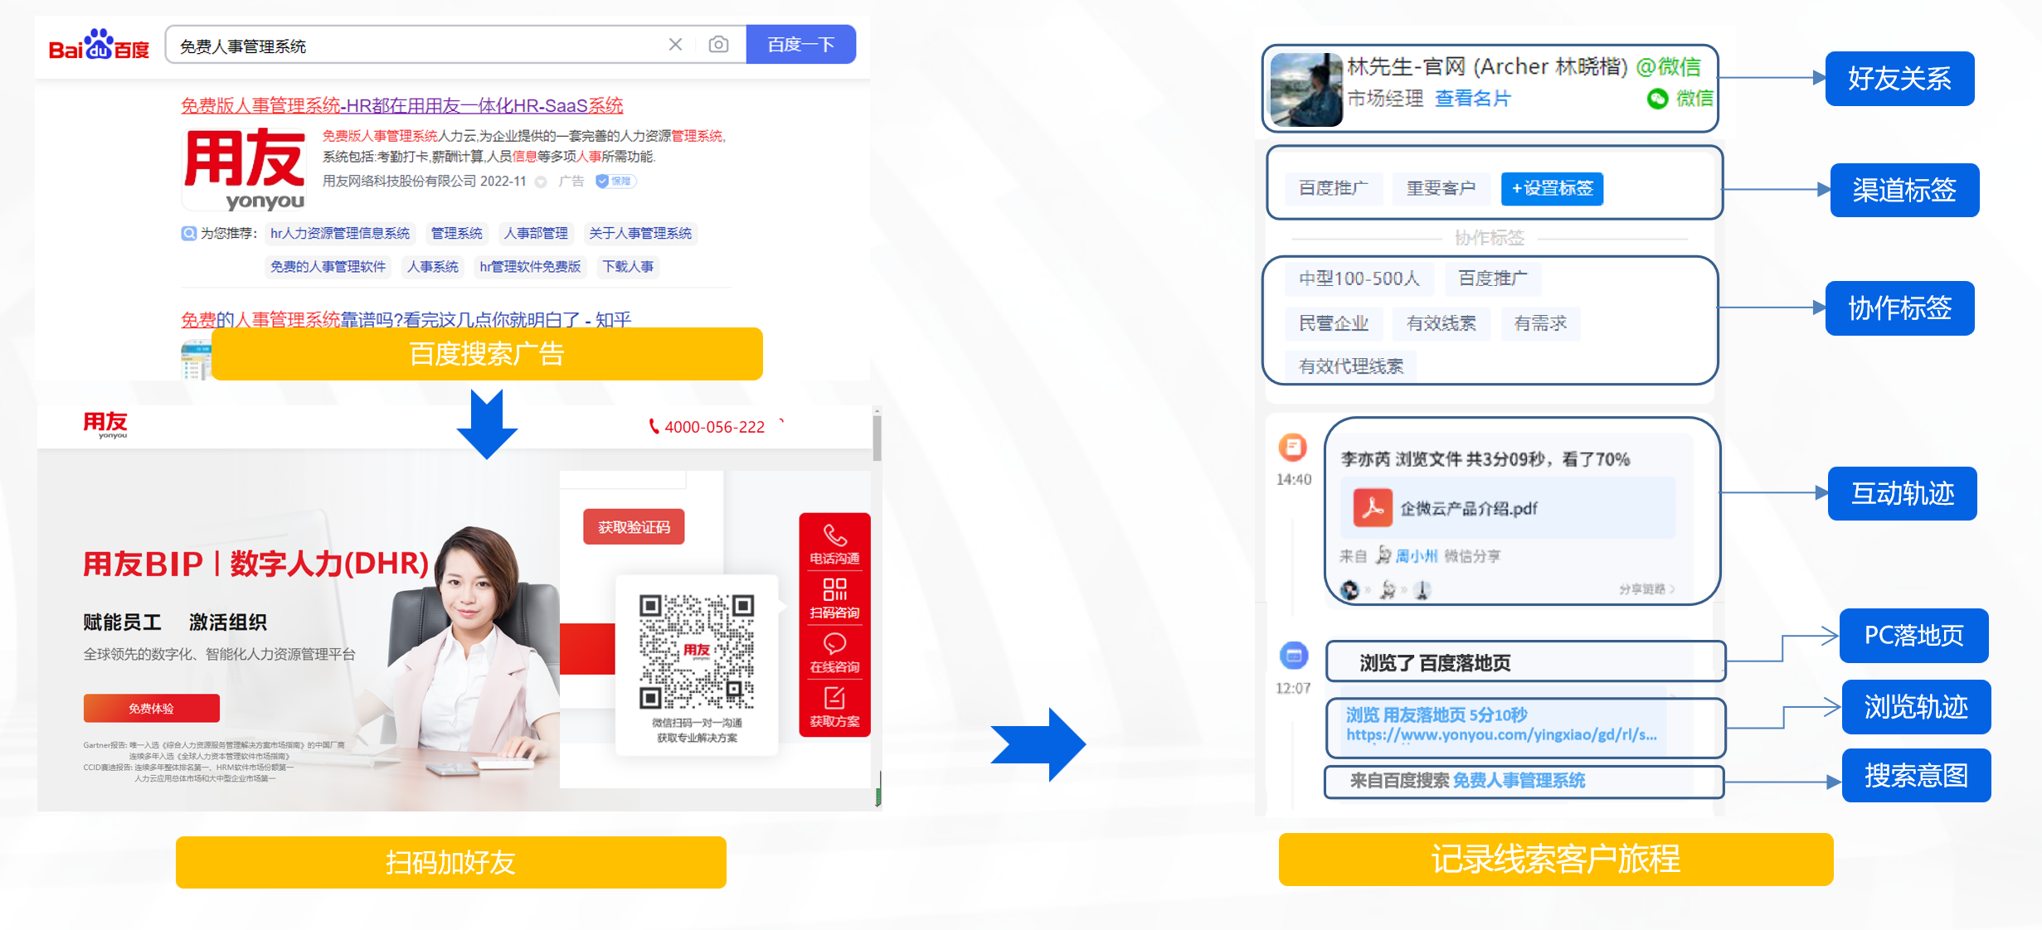Clear the search box with the X icon
The height and width of the screenshot is (930, 2042).
[675, 45]
